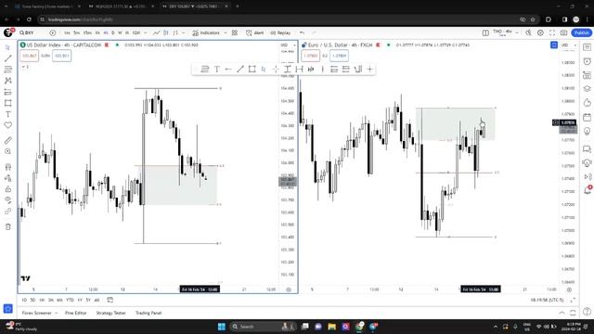Click the T text tool in floating favorites toolbar

pos(216,69)
